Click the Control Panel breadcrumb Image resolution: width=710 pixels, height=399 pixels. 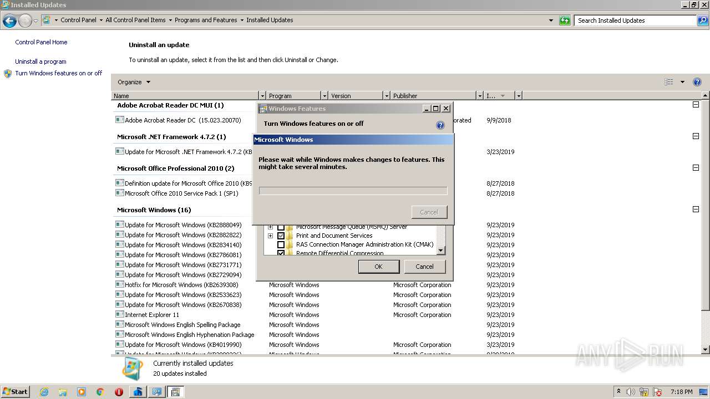coord(78,20)
